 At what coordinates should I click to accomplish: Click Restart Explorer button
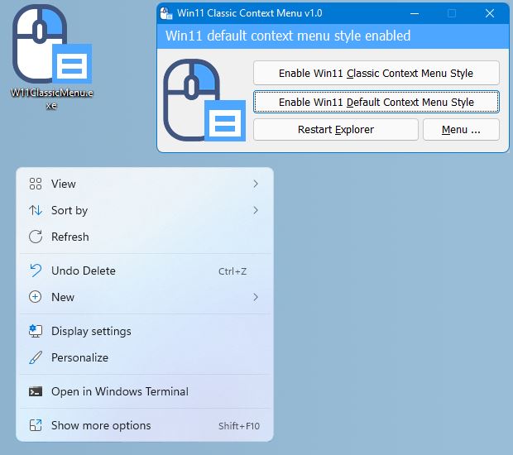pos(336,130)
